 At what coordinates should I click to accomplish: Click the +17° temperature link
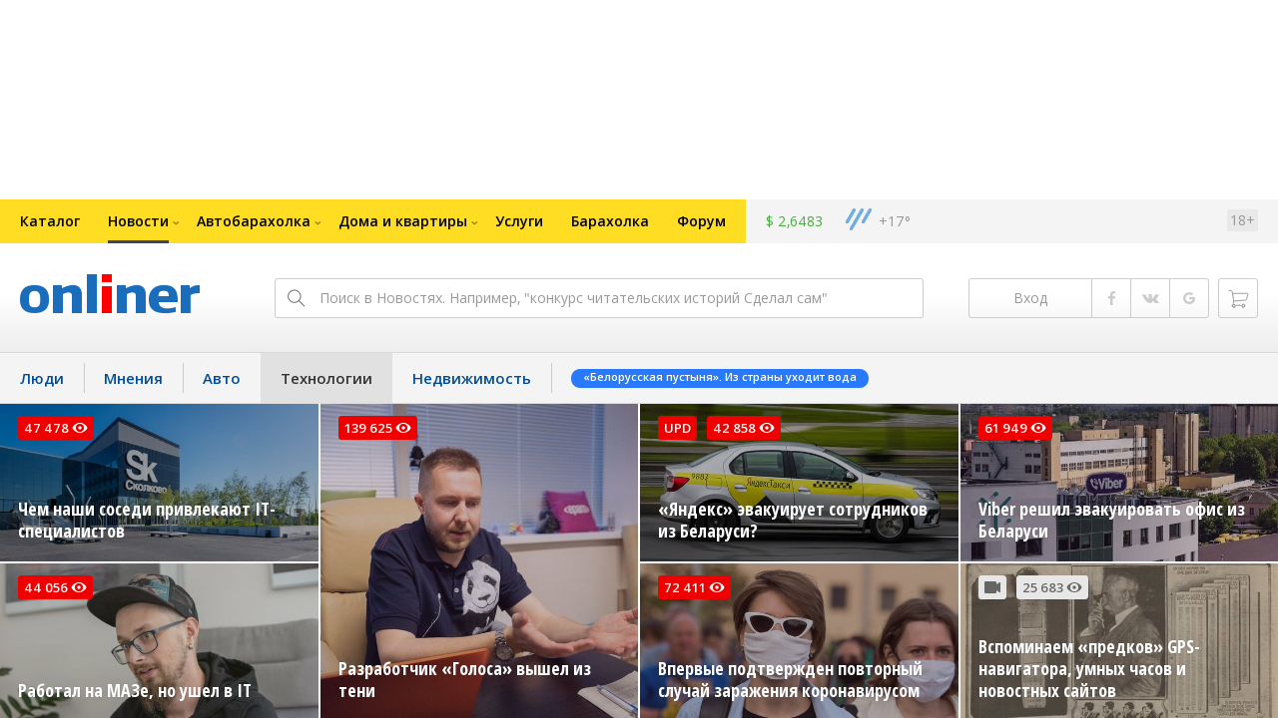click(x=895, y=221)
